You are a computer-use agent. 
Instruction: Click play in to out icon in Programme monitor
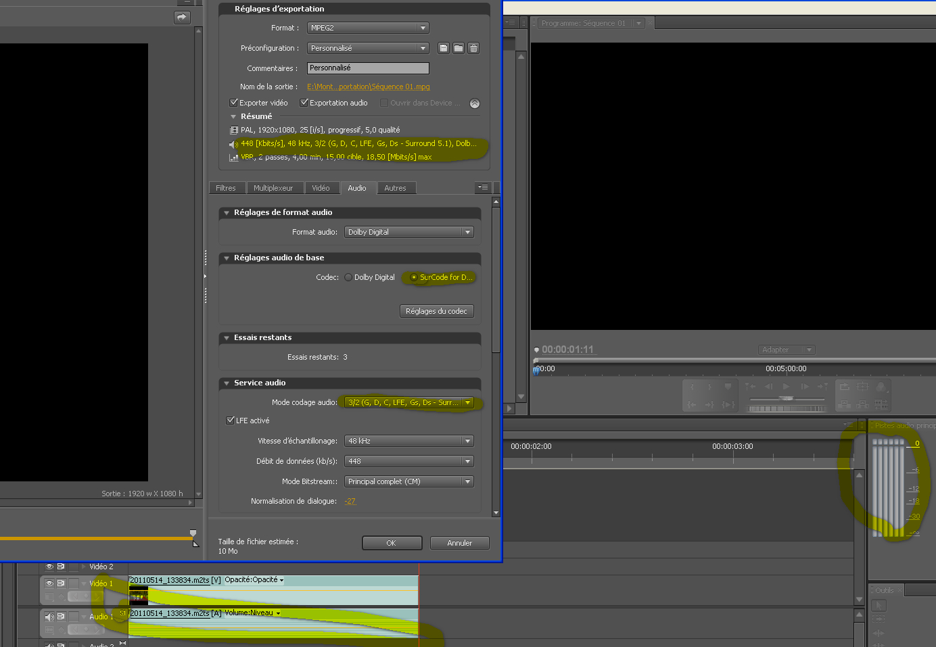click(x=728, y=404)
